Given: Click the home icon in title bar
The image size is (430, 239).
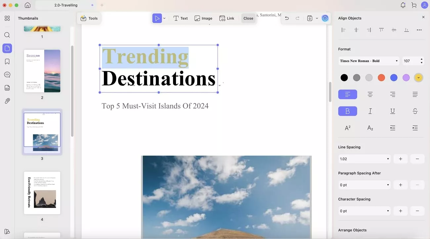Looking at the screenshot, I should (x=27, y=5).
